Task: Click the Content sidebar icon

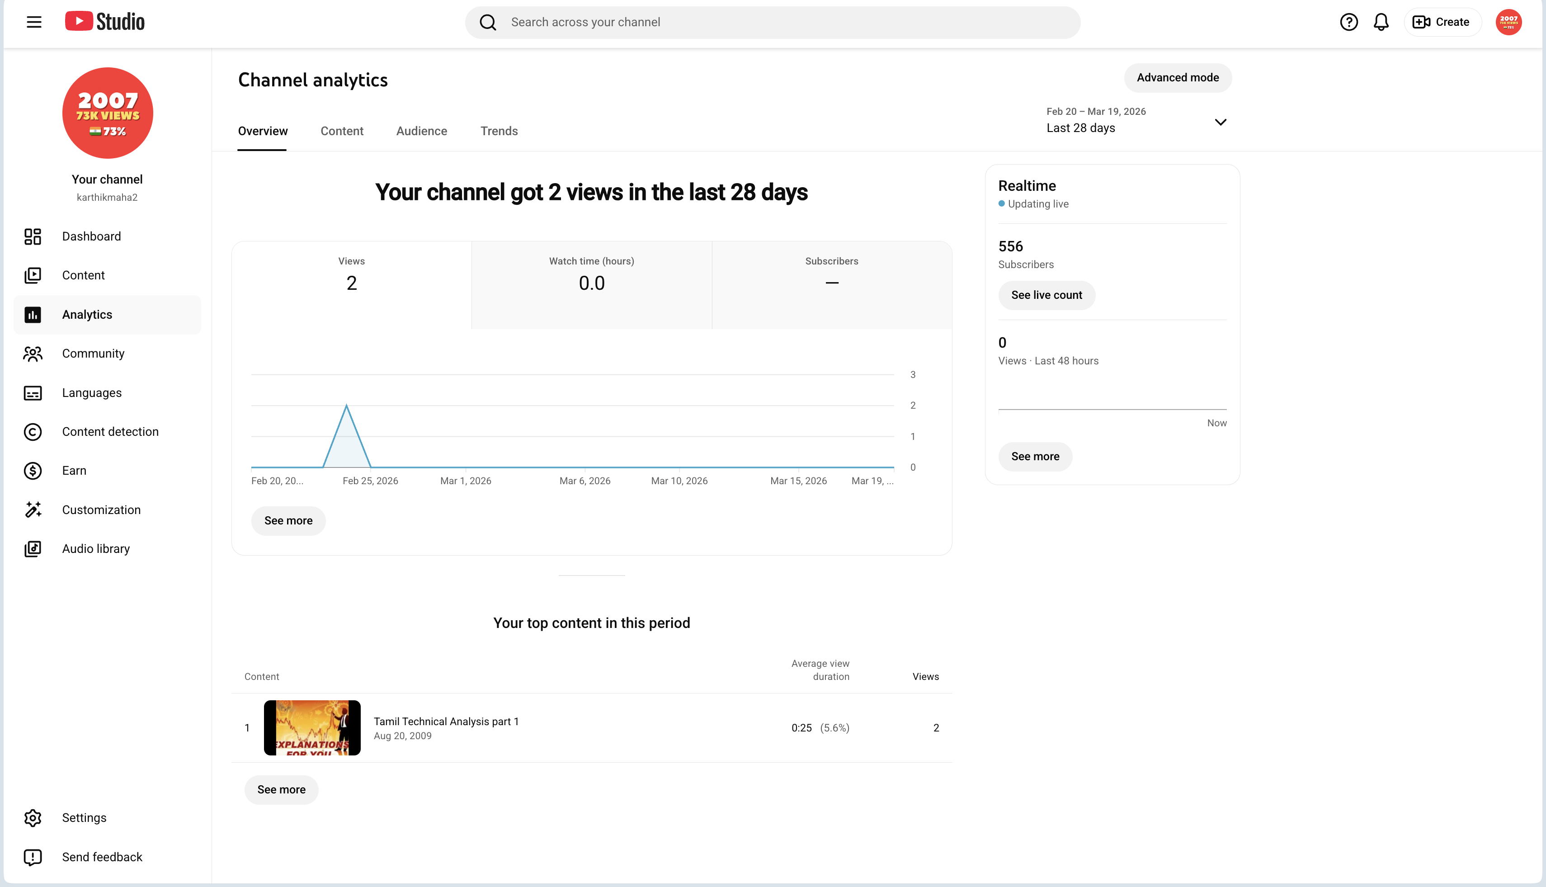Action: [33, 275]
